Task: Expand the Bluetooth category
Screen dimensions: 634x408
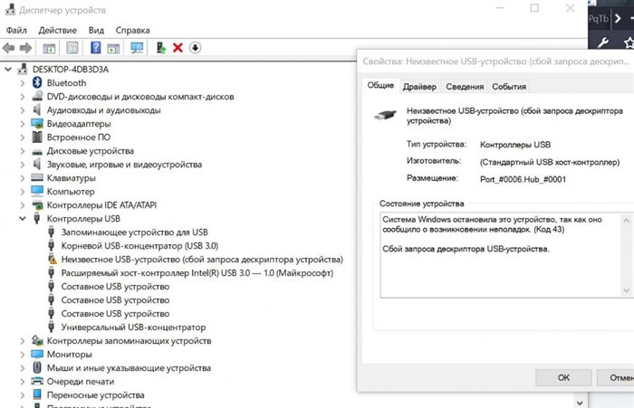Action: tap(23, 83)
